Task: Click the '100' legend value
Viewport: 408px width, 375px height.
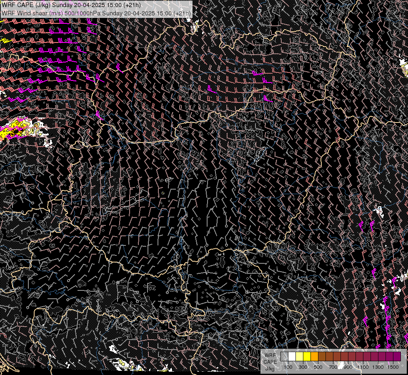Action: coord(288,367)
